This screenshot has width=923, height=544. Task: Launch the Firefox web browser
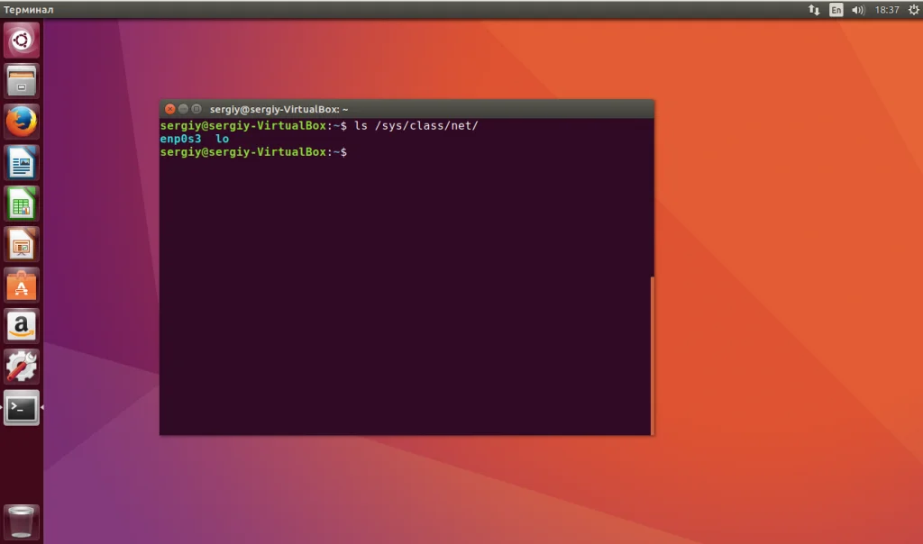pyautogui.click(x=22, y=122)
